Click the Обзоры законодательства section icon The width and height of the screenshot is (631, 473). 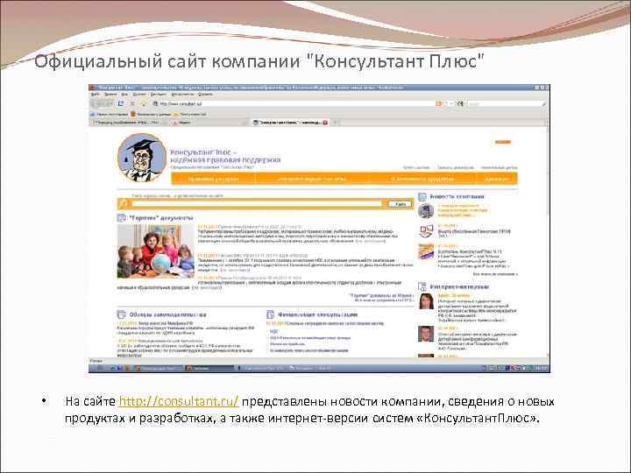pyautogui.click(x=121, y=314)
